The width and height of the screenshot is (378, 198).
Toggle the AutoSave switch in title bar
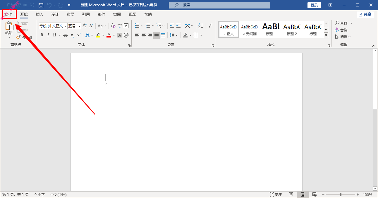click(x=28, y=5)
